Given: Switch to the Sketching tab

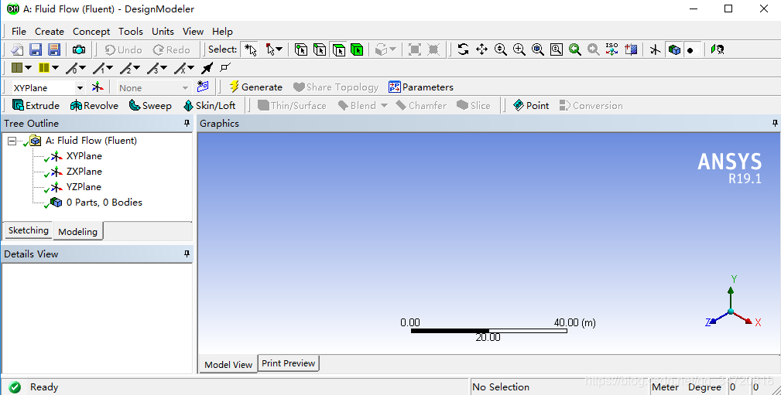Looking at the screenshot, I should tap(29, 230).
